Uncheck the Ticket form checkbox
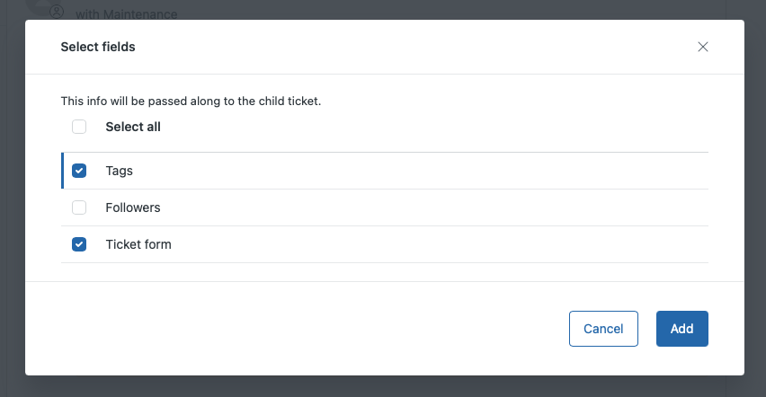This screenshot has width=766, height=397. click(79, 244)
